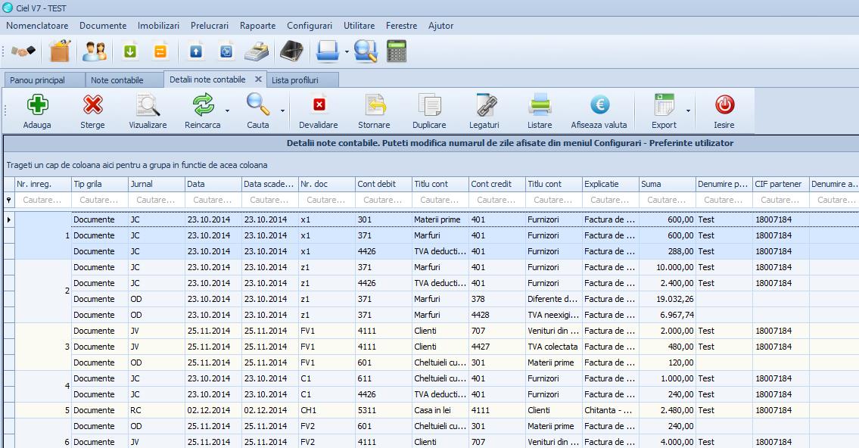The width and height of the screenshot is (859, 448).
Task: Click the Vizualizare preview icon
Action: pyautogui.click(x=148, y=104)
